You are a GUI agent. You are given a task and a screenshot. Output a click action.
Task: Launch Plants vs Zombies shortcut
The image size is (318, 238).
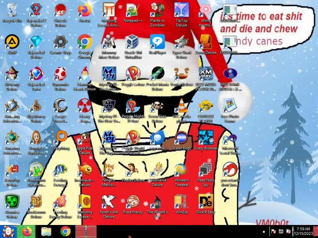pyautogui.click(x=157, y=15)
